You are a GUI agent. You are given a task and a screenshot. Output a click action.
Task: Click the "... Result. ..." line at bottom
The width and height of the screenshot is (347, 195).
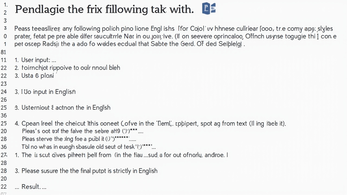pos(31,187)
